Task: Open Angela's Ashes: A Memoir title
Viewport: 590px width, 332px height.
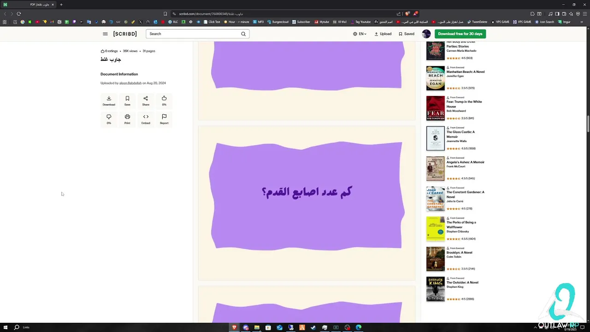Action: pos(466,162)
